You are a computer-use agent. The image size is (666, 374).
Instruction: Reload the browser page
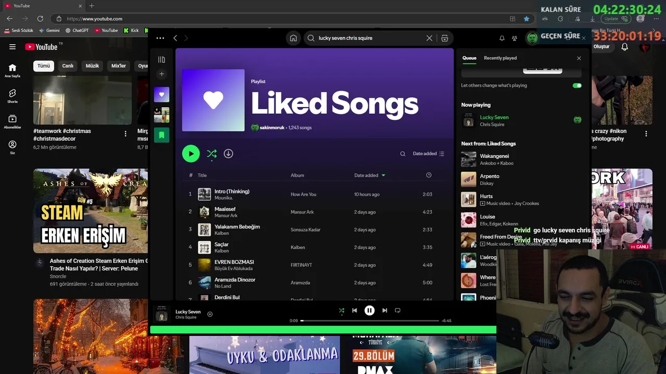(40, 19)
